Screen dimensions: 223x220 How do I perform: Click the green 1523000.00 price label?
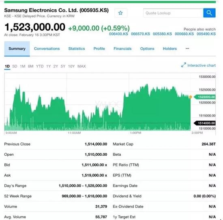point(205,97)
